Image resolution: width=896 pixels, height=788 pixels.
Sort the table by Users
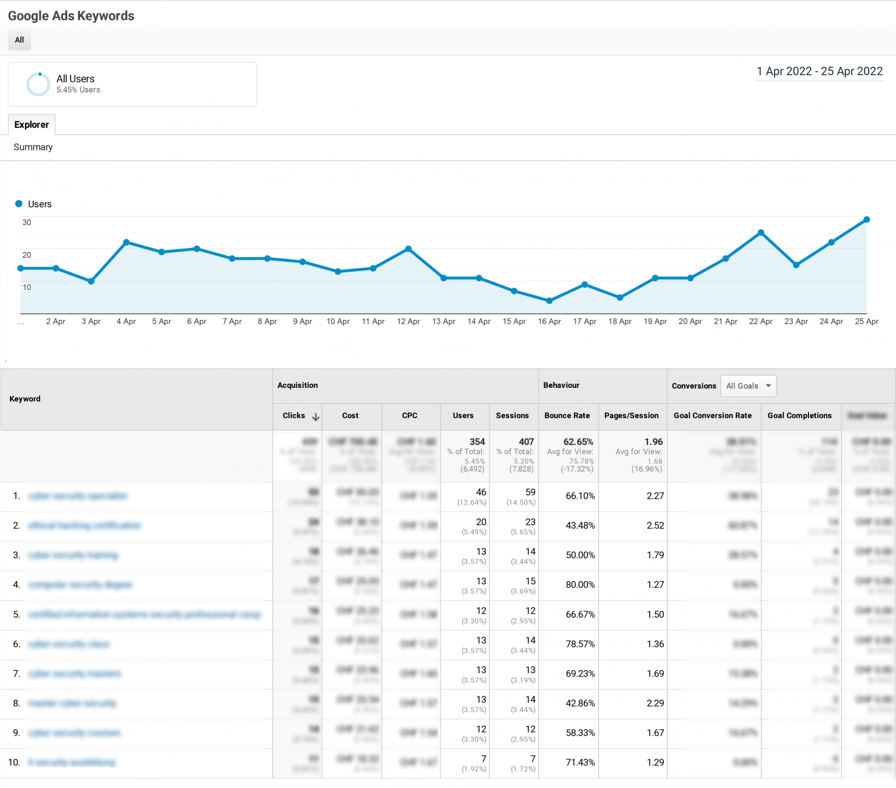click(x=463, y=416)
